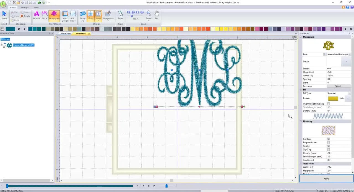The height and width of the screenshot is (192, 354).
Task: Toggle the Zig-Zag underlay checkbox
Action: pyautogui.click(x=328, y=149)
